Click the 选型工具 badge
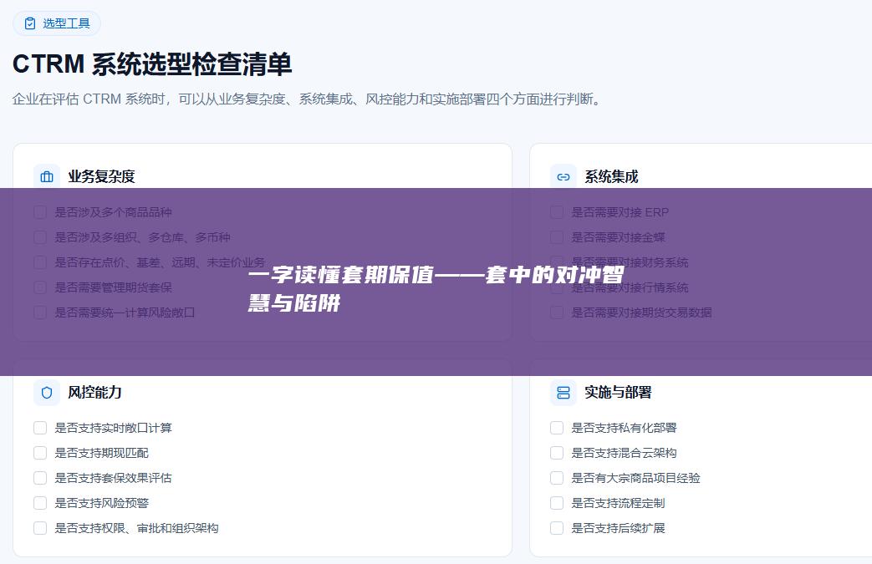 click(x=57, y=23)
